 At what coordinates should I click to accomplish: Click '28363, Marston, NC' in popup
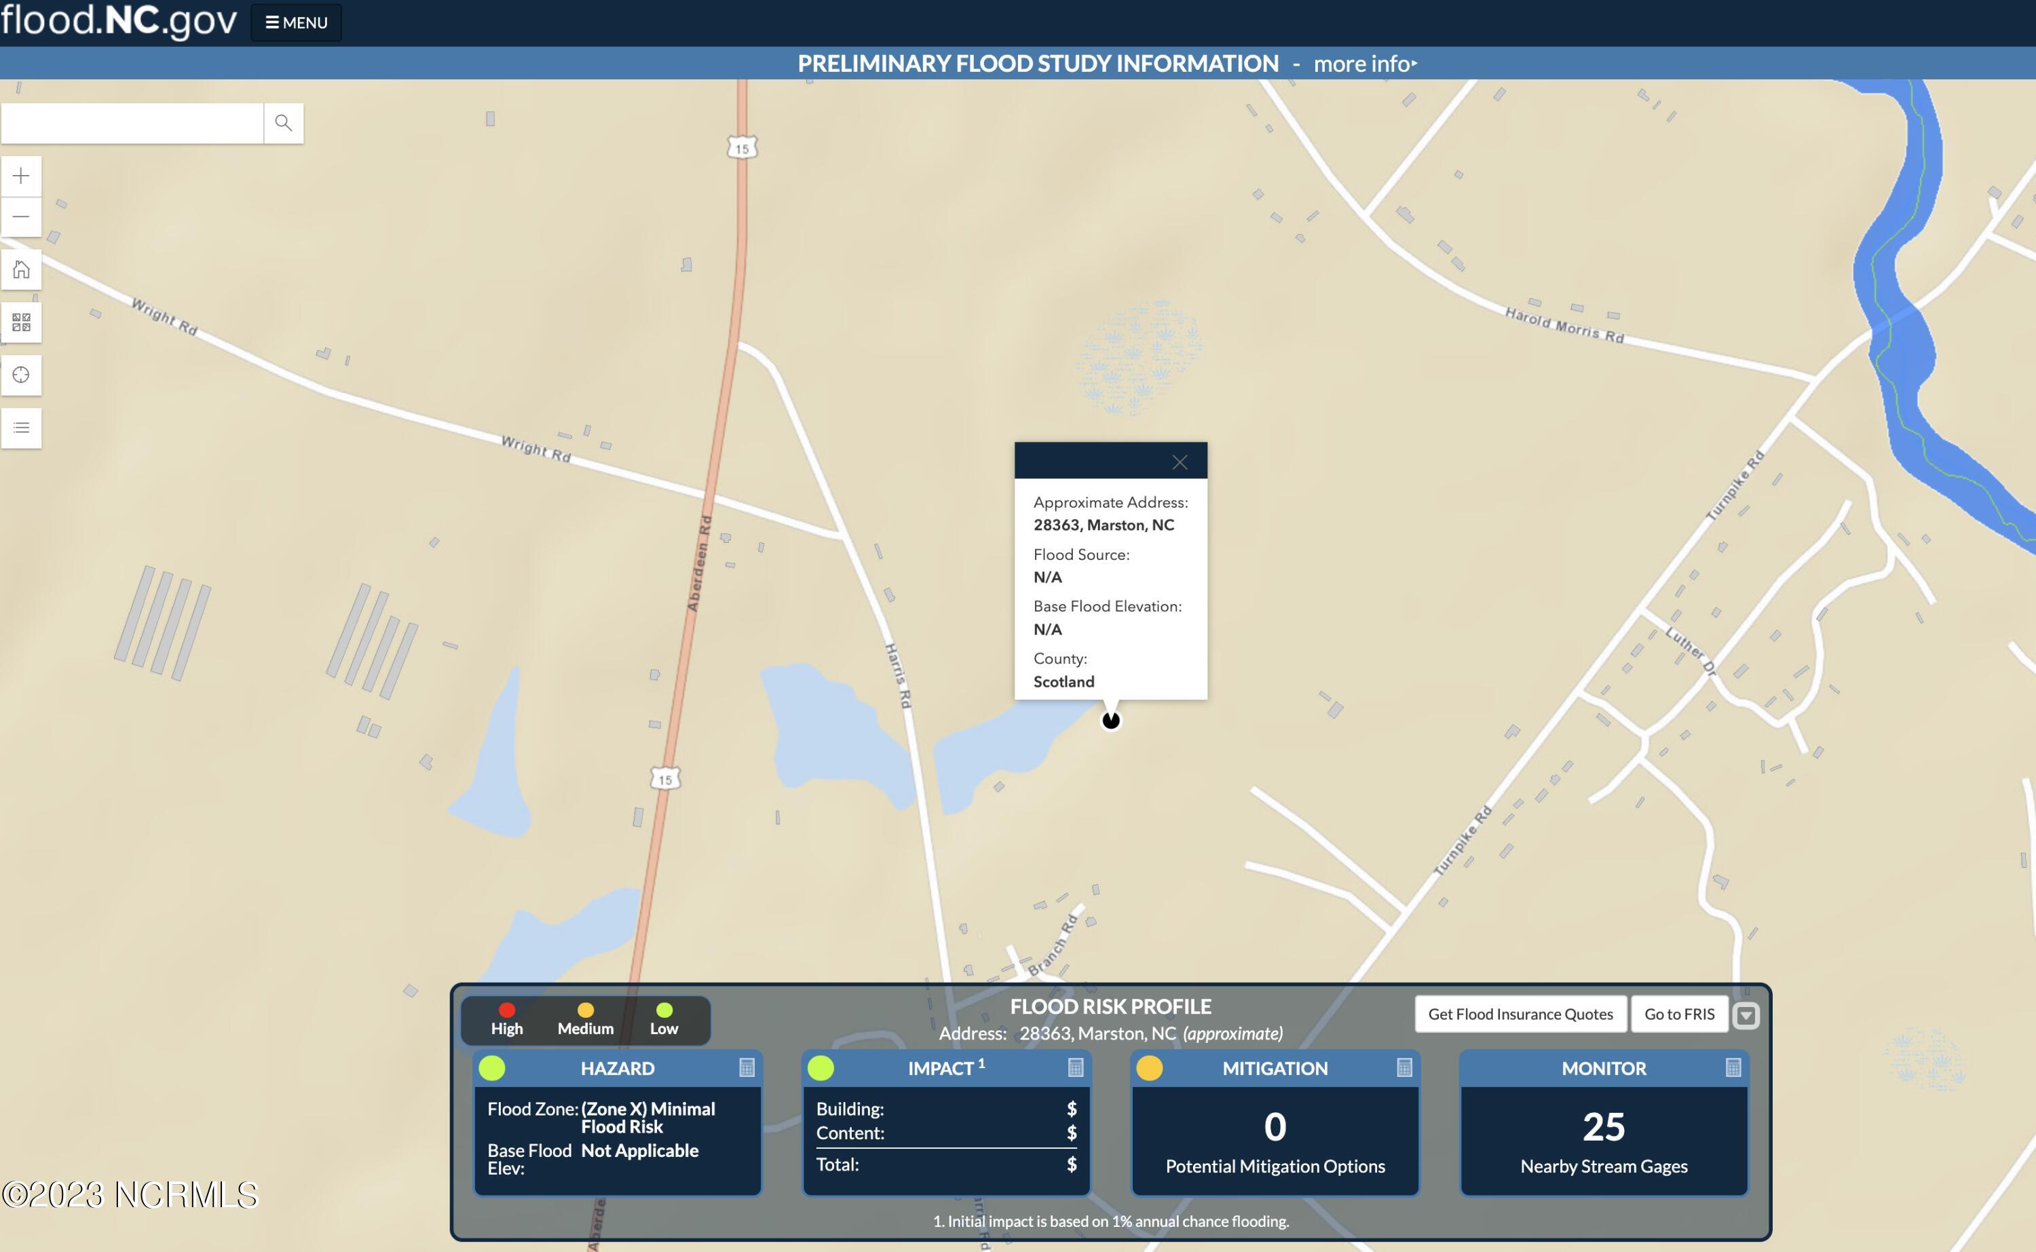(1103, 525)
